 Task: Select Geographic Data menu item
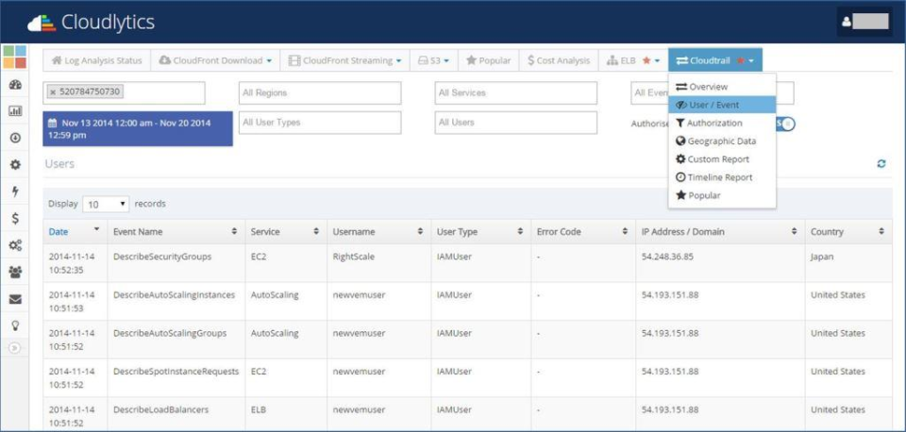(x=722, y=141)
